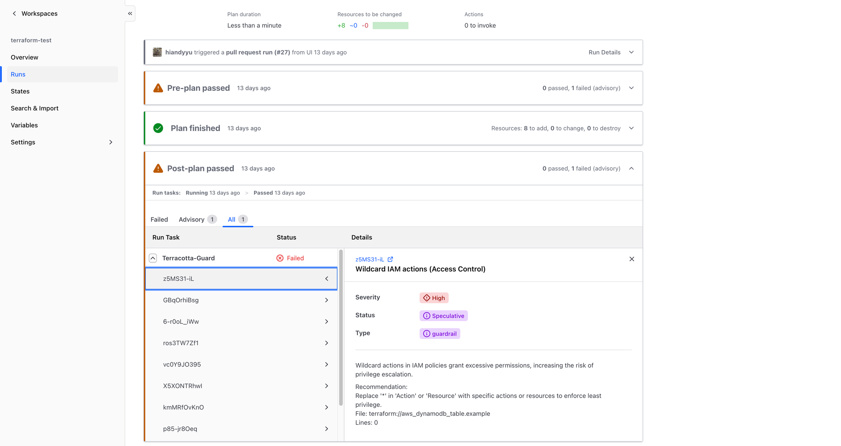841x446 pixels.
Task: Click the green resources change bar
Action: pyautogui.click(x=390, y=26)
